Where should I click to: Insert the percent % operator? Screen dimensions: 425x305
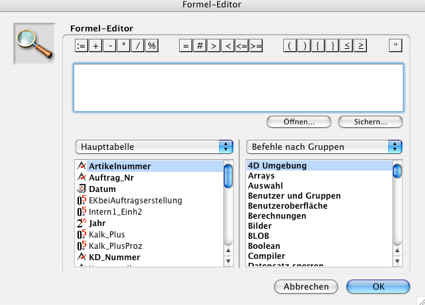click(x=152, y=45)
